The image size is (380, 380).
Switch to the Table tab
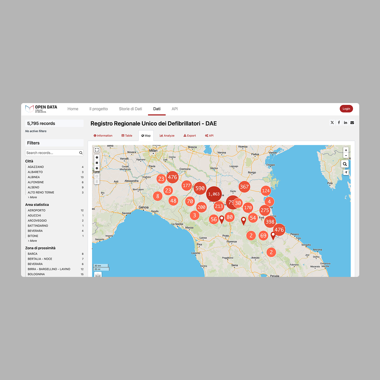pos(127,135)
